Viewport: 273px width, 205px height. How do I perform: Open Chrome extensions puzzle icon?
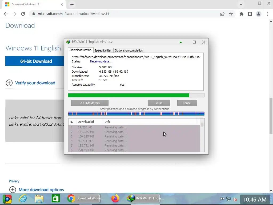click(x=242, y=14)
